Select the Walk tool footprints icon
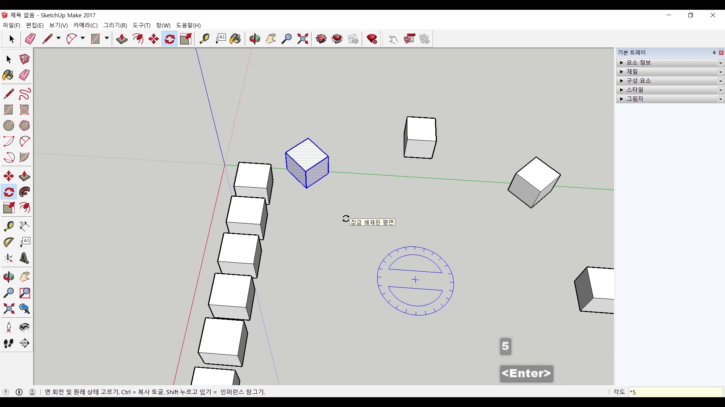725x407 pixels. click(8, 343)
